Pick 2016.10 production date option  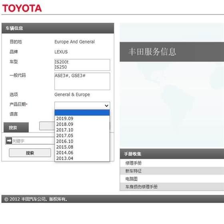click(82, 141)
